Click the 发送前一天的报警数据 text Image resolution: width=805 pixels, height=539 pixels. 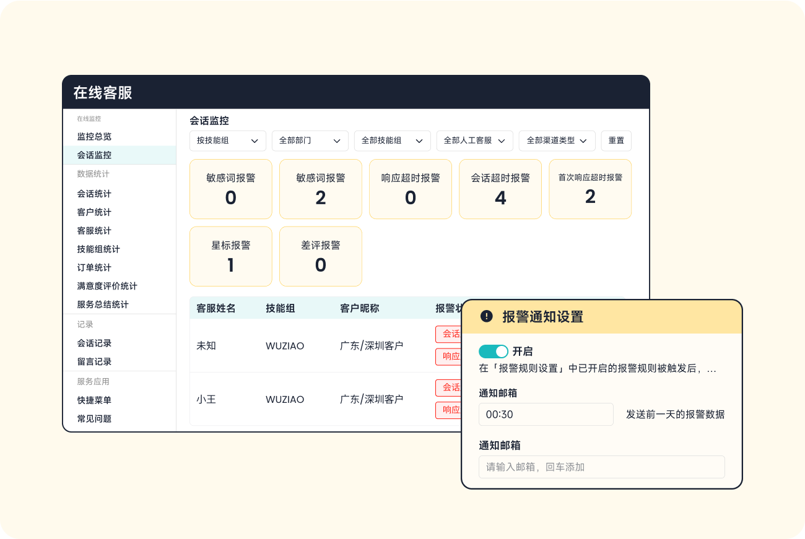coord(675,415)
